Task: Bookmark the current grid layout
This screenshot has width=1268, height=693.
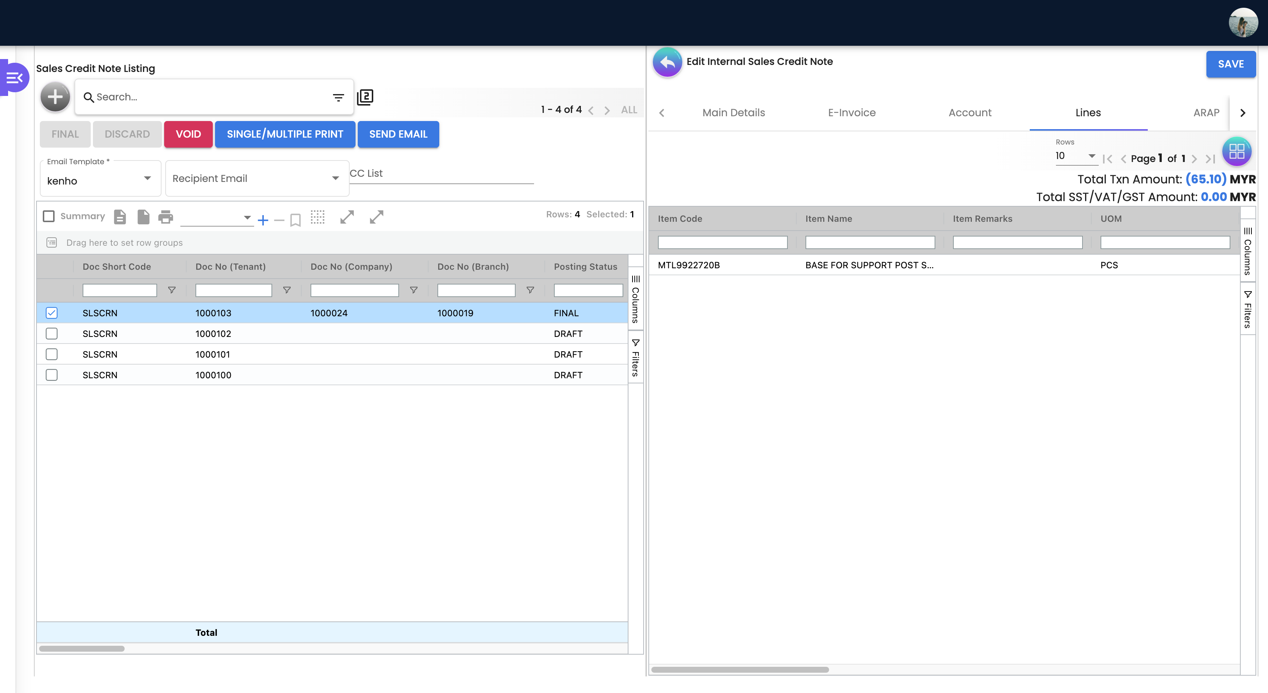Action: (x=295, y=220)
